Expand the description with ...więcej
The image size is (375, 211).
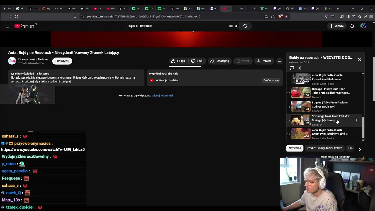(66, 81)
